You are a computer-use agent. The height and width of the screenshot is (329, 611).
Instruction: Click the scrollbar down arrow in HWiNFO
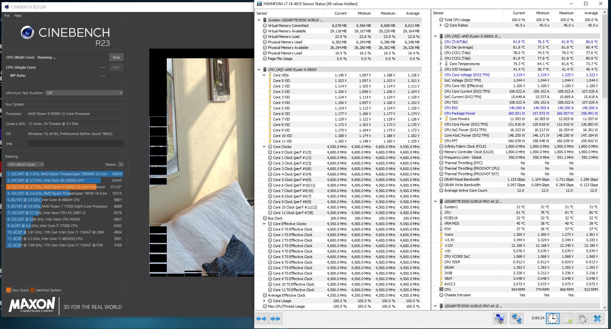604,307
